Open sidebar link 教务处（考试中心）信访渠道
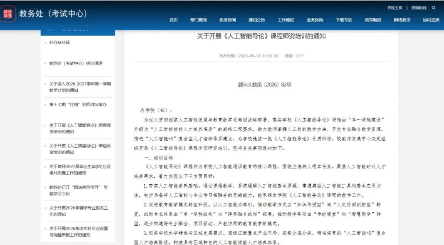 click(x=76, y=63)
